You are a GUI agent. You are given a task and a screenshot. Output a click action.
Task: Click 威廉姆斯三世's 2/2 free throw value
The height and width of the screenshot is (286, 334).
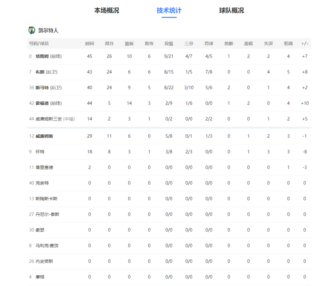209,119
